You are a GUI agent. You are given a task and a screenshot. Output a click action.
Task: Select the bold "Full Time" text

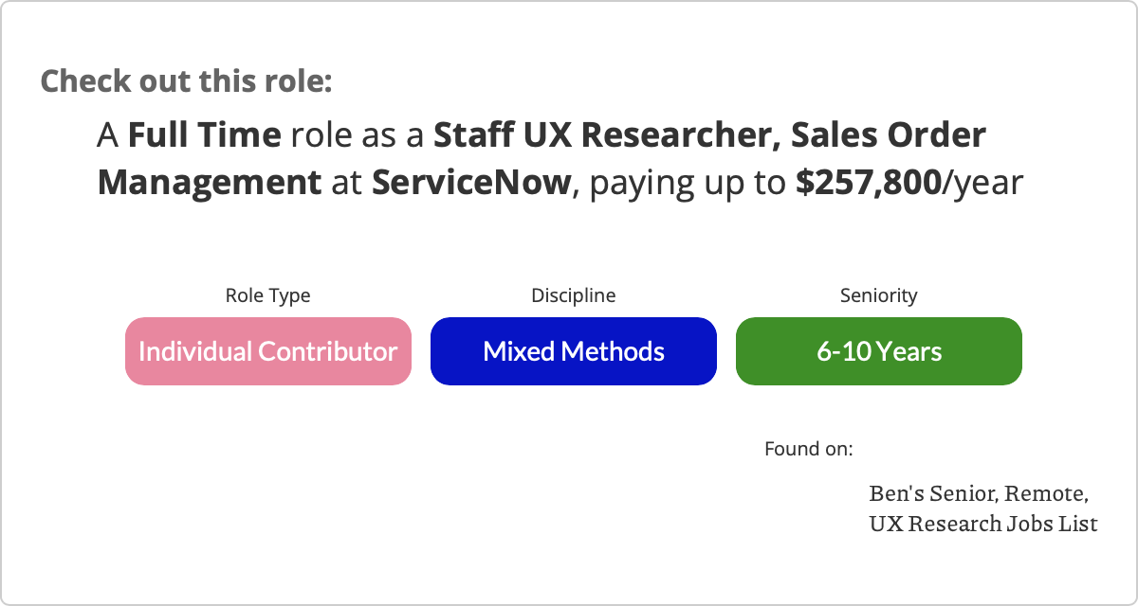pos(204,135)
